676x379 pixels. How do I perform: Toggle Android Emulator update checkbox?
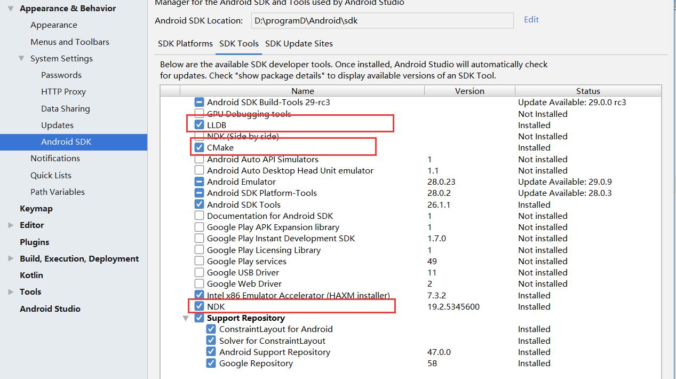(x=199, y=182)
